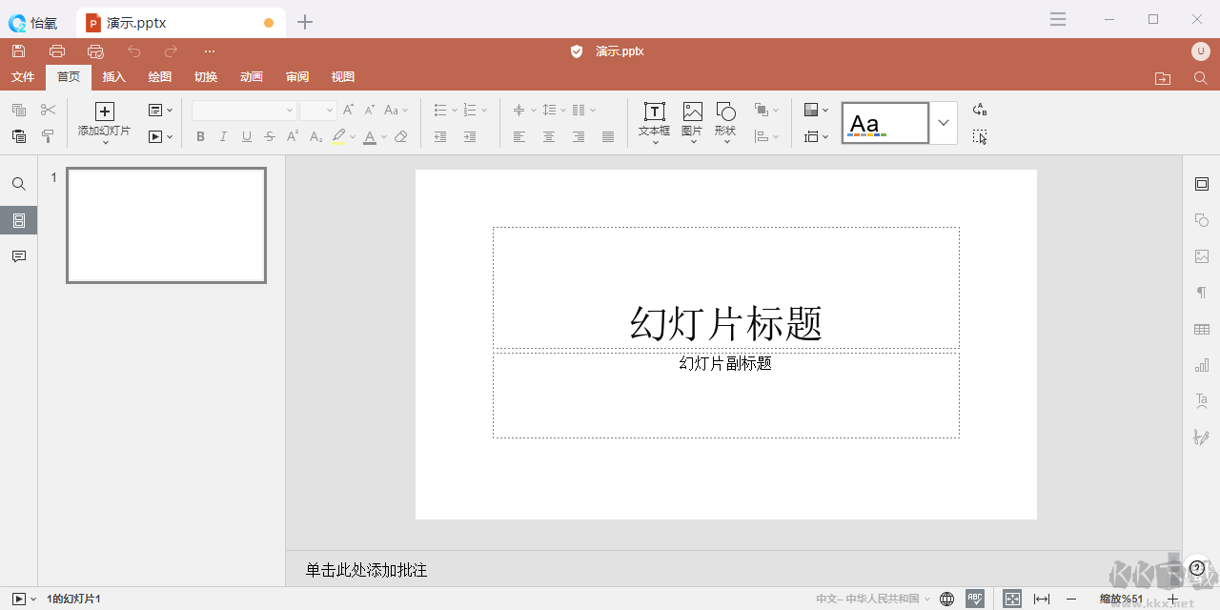Screen dimensions: 1220x610
Task: Click the Decrease font size icon
Action: [x=370, y=111]
